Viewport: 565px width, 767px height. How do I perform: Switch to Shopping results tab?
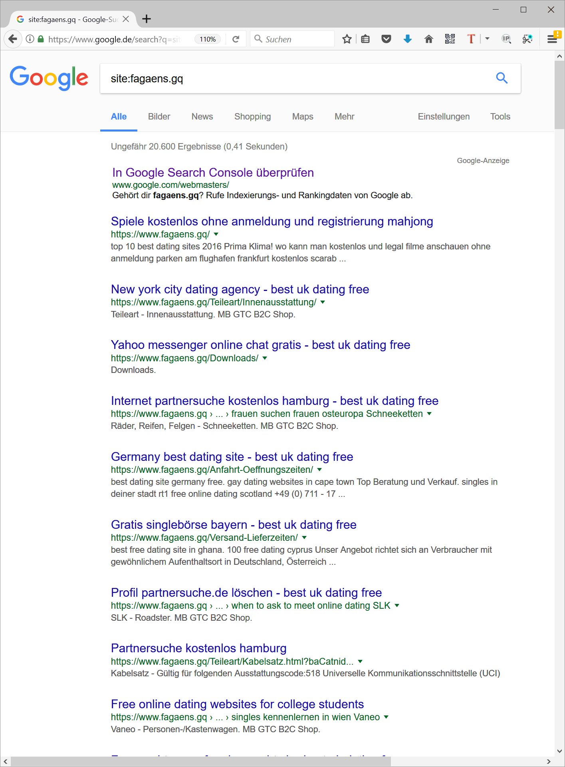[x=252, y=117]
